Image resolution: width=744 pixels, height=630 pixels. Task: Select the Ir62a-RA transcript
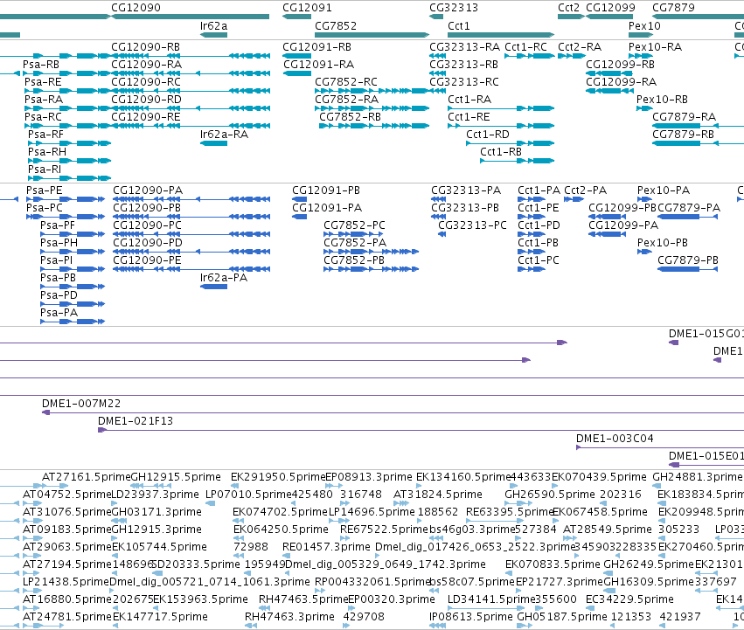[x=213, y=143]
